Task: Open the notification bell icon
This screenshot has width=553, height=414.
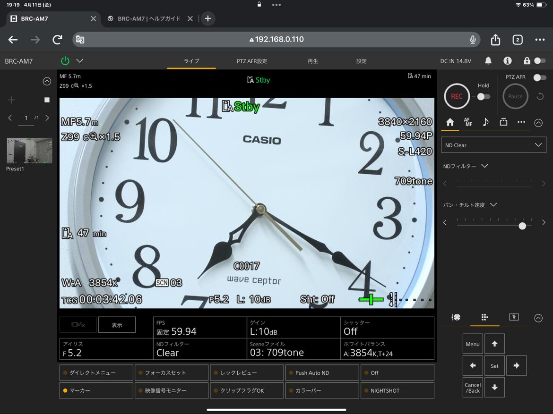Action: pyautogui.click(x=488, y=60)
